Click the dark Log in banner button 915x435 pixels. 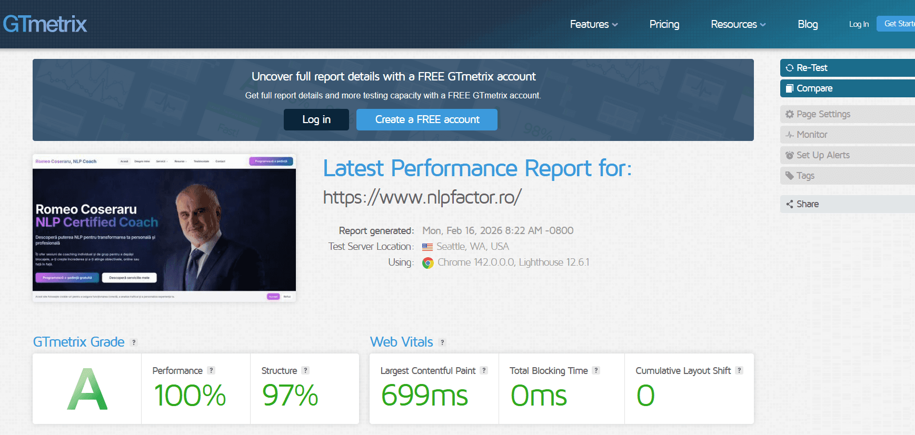316,119
